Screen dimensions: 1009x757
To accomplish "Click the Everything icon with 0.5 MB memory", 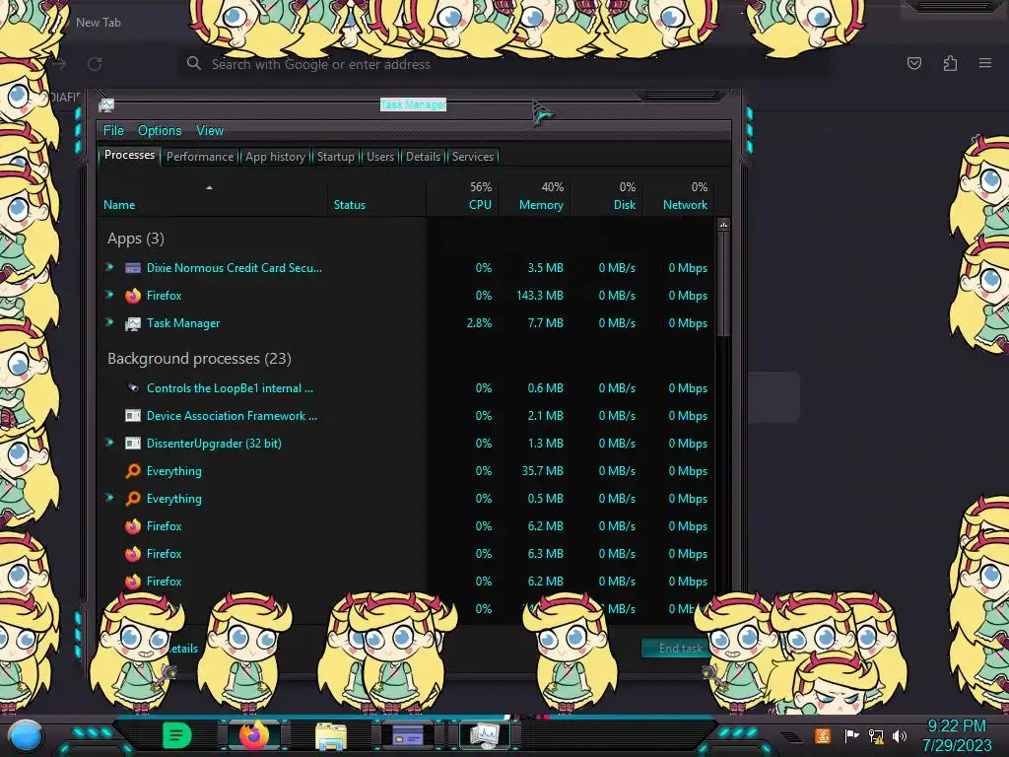I will [x=133, y=499].
